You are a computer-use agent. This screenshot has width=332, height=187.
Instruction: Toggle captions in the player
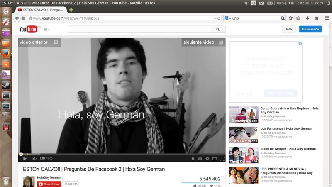(200, 159)
